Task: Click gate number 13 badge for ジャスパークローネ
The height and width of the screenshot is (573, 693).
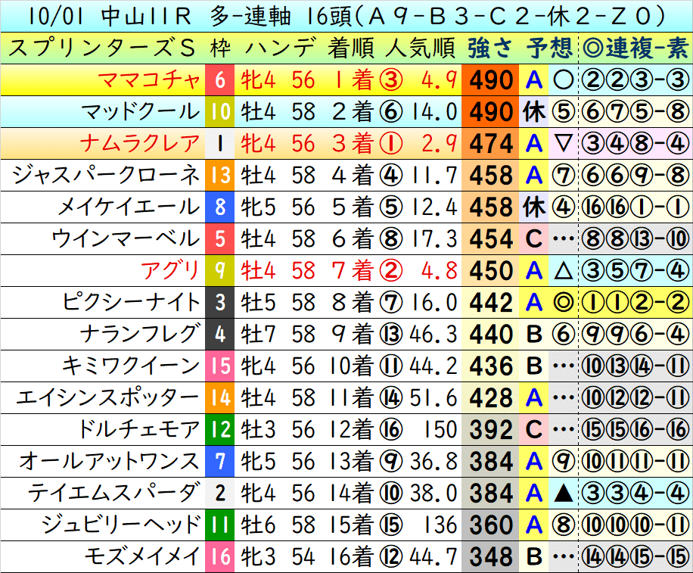Action: point(219,176)
